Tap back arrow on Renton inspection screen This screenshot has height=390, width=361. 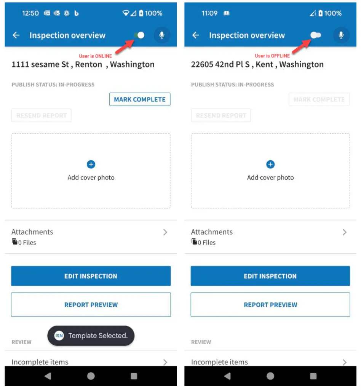[x=16, y=35]
